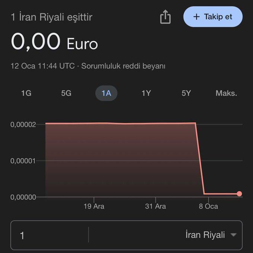Click the dropdown arrow beside İran Riyali
Image resolution: width=253 pixels, height=253 pixels.
[233, 235]
